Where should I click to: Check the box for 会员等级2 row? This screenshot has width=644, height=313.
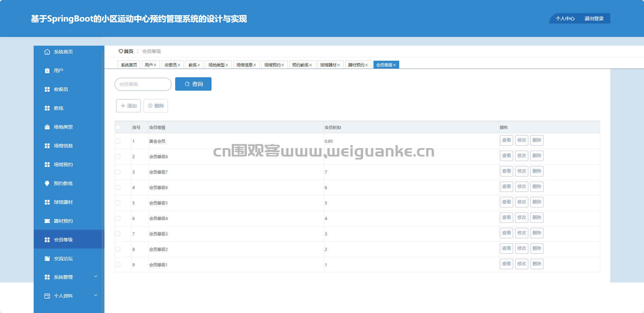118,249
